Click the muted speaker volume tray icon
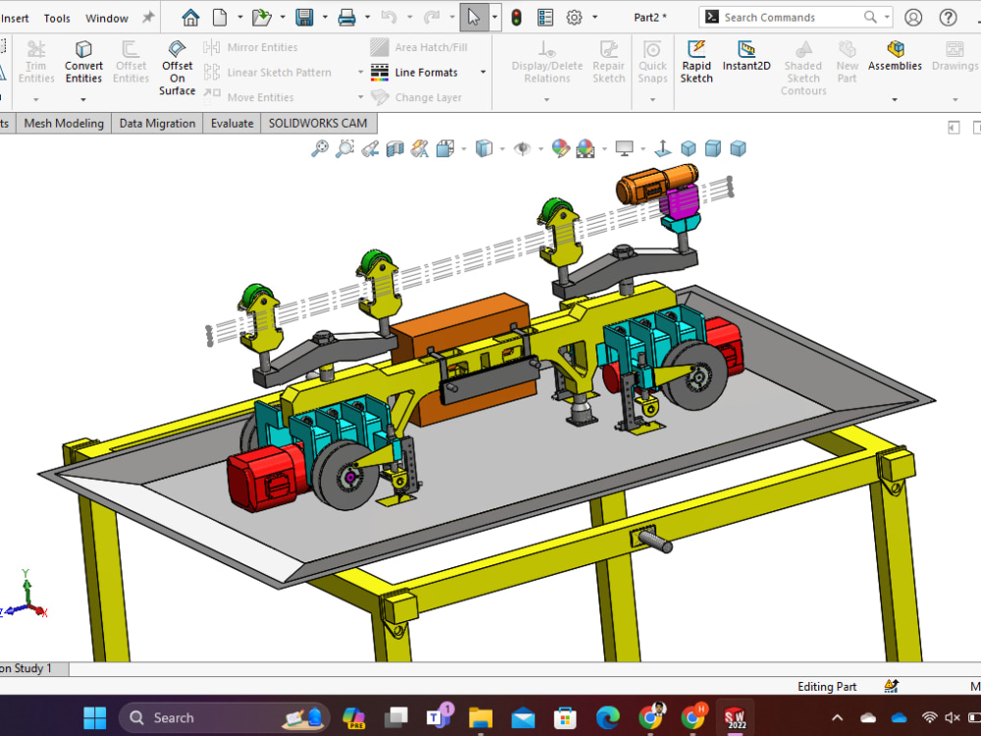This screenshot has height=736, width=981. click(953, 718)
